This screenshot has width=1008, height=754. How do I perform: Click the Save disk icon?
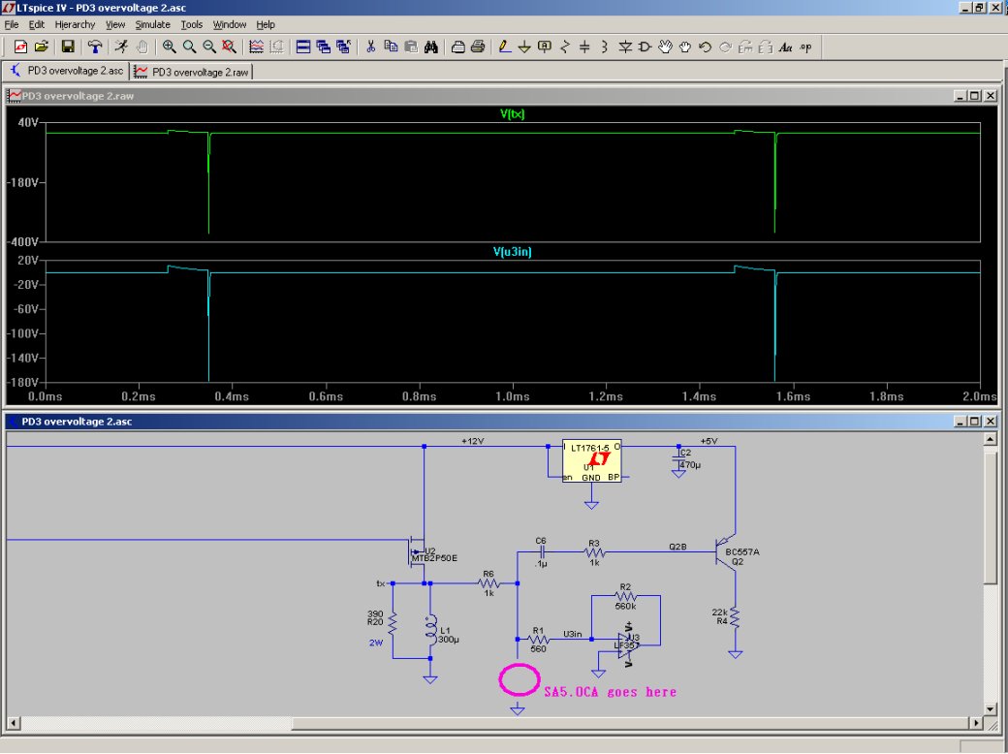[x=68, y=47]
